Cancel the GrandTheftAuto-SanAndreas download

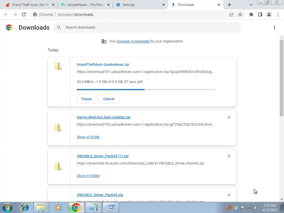point(109,99)
